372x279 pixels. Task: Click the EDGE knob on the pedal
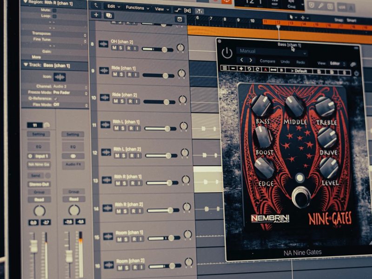coord(264,168)
